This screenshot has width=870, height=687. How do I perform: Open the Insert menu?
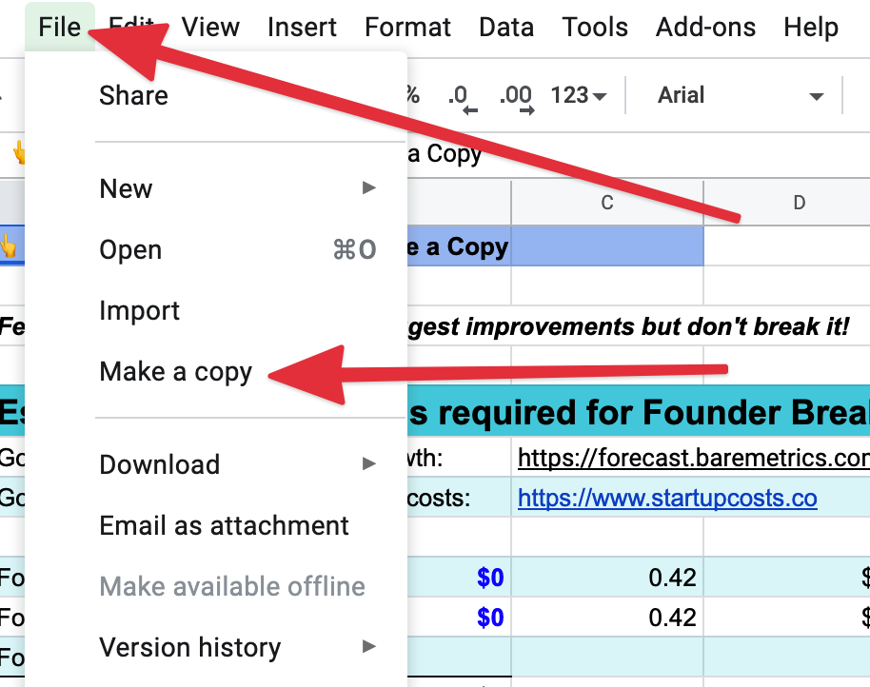coord(303,28)
